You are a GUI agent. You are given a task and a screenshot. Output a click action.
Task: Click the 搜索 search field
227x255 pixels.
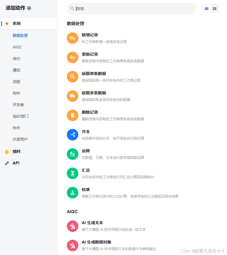pos(131,9)
